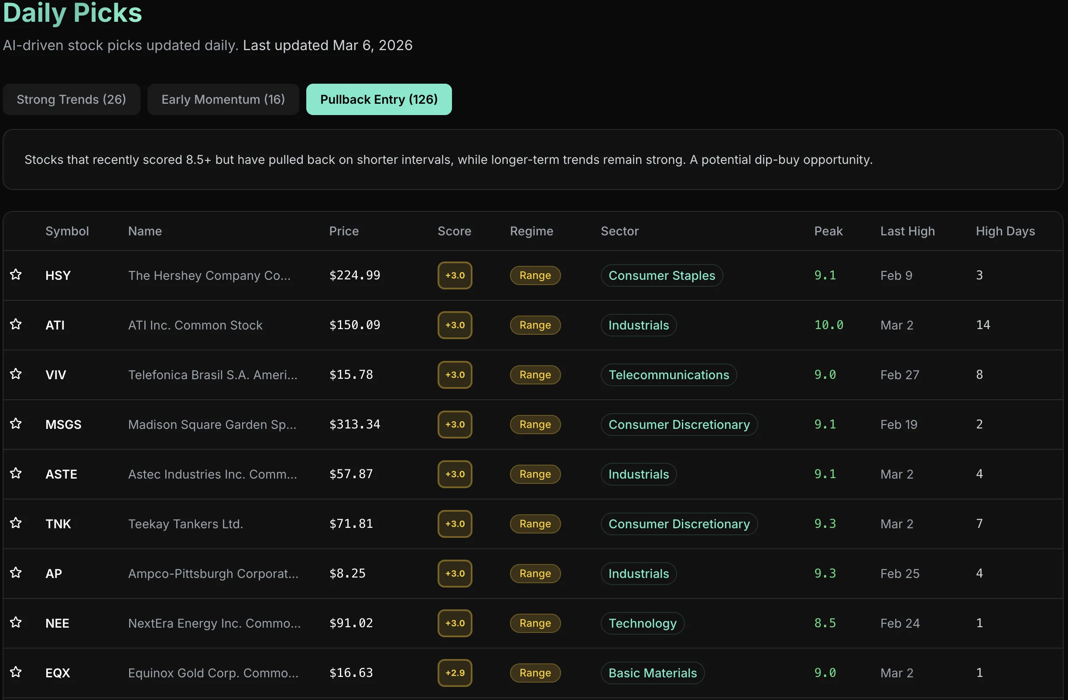
Task: Click the Daily Picks page heading
Action: pos(73,13)
